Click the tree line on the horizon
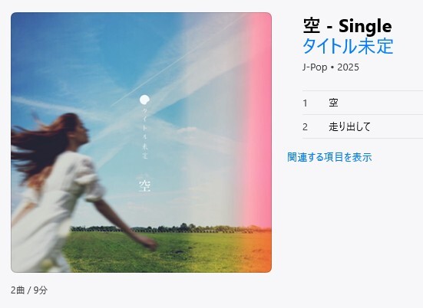423x308 pixels. coord(170,228)
